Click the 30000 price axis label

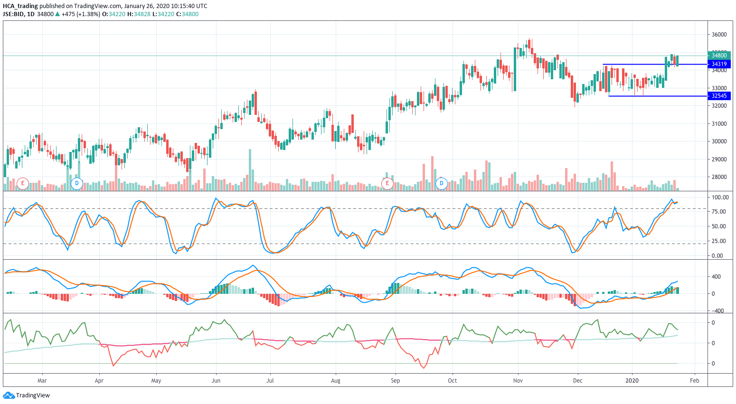click(x=719, y=141)
